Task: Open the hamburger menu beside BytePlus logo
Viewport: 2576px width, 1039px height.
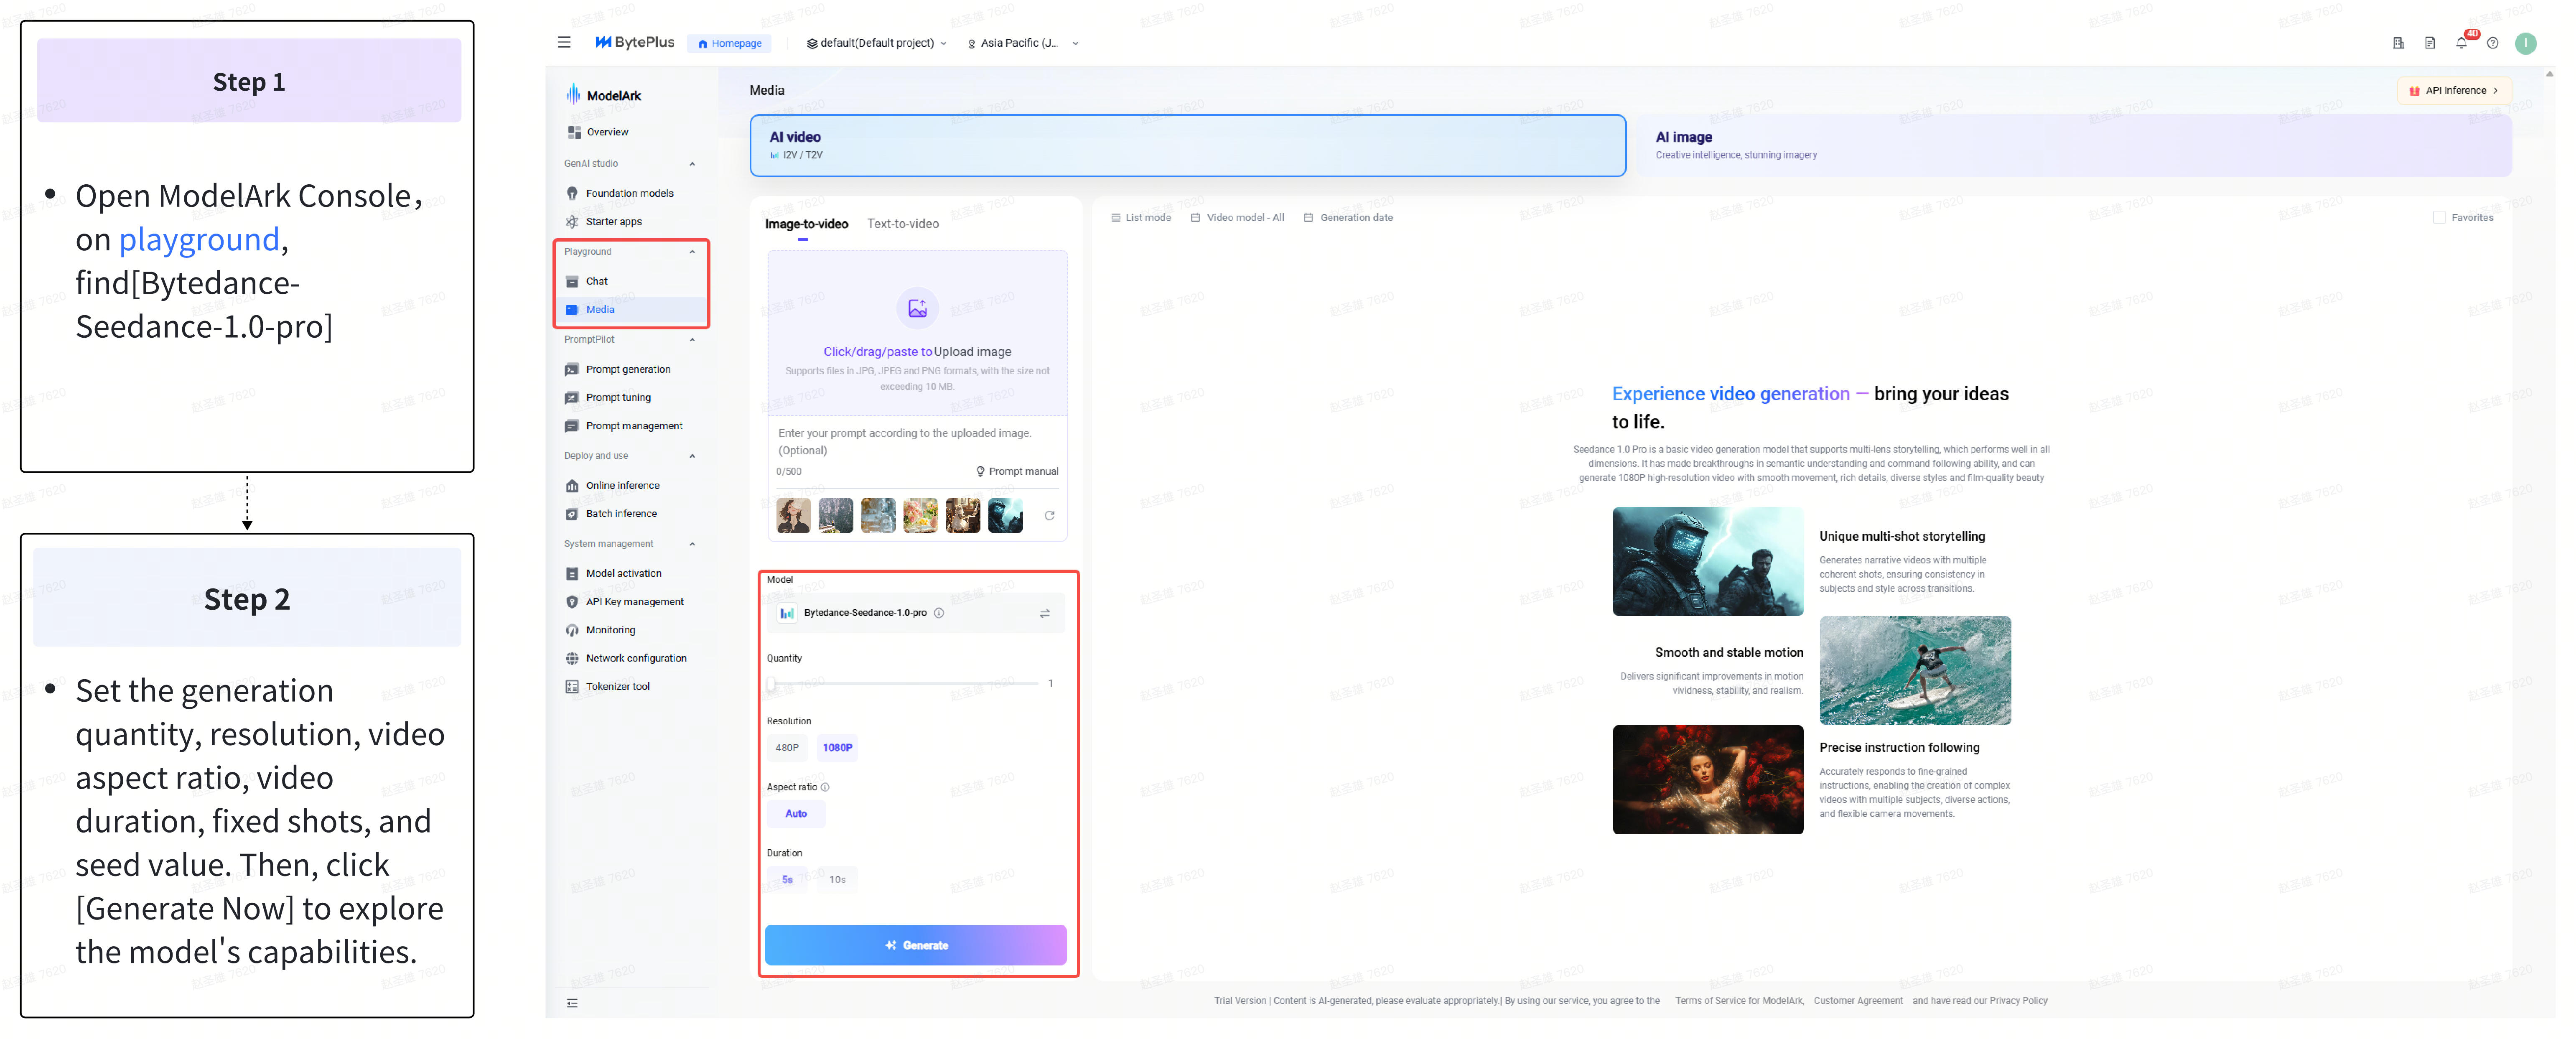Action: 564,43
